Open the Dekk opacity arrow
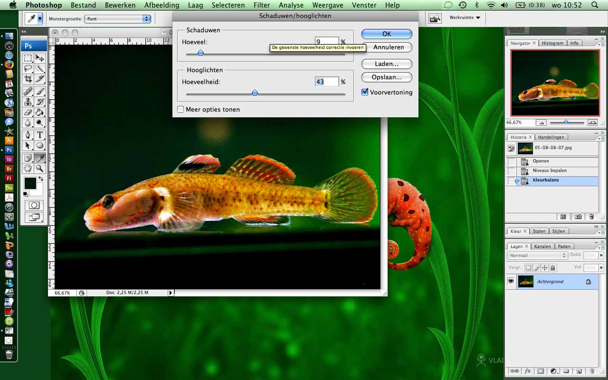Image resolution: width=608 pixels, height=380 pixels. (x=601, y=256)
